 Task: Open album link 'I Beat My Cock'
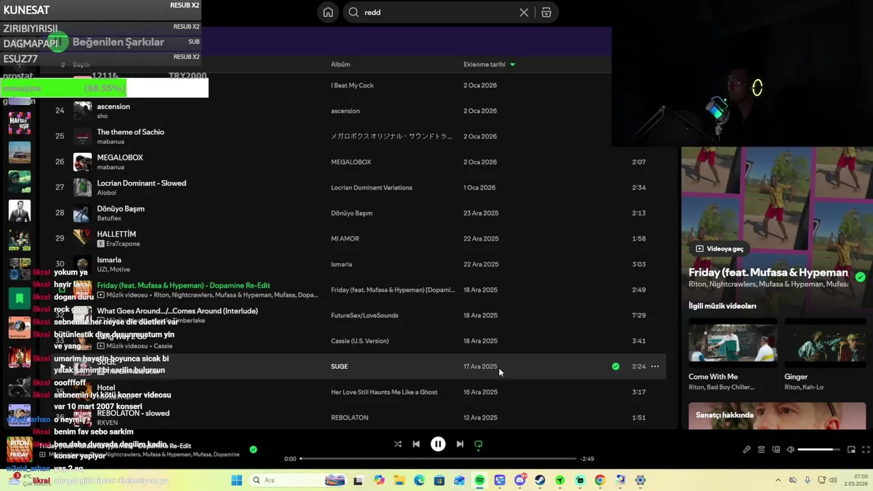(352, 85)
